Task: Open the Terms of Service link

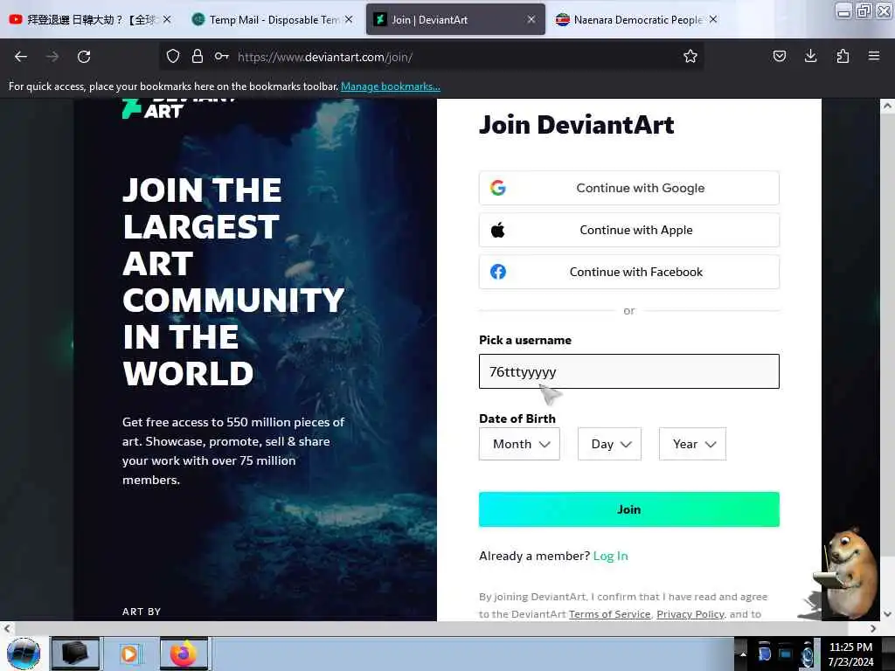Action: click(x=609, y=614)
